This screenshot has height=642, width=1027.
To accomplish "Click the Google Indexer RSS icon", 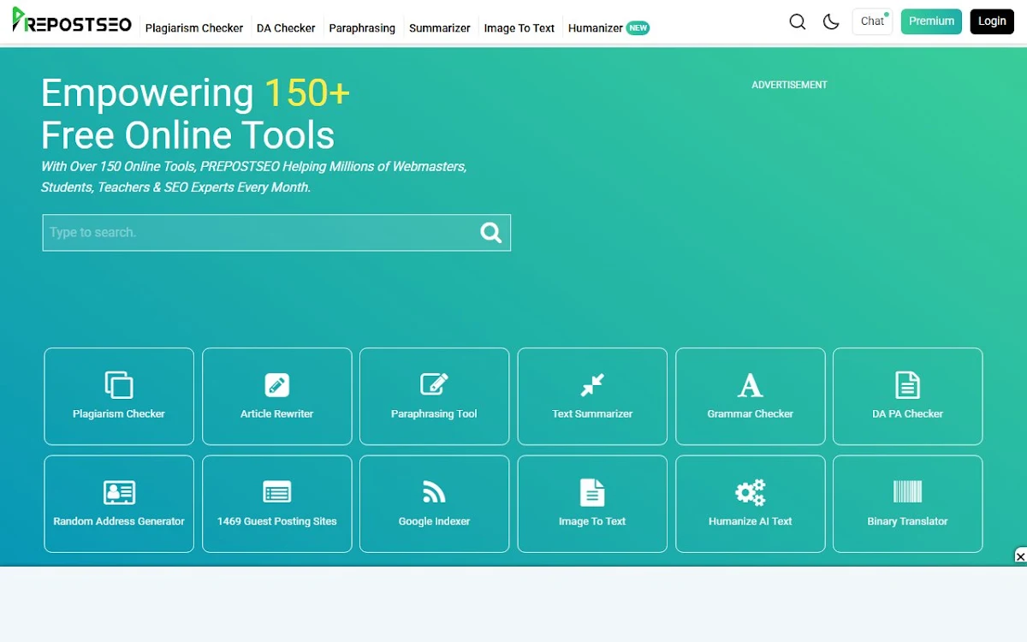I will tap(434, 492).
